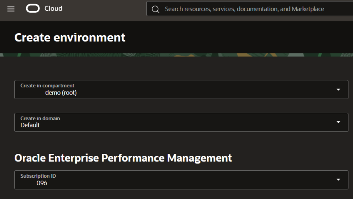Go to Cloud home link
The image size is (353, 199).
pos(53,9)
